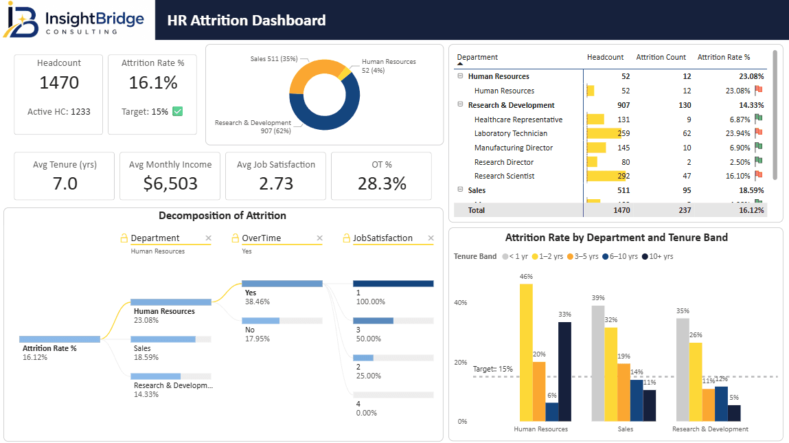
Task: Click the department table vertical scrollbar
Action: click(x=775, y=115)
